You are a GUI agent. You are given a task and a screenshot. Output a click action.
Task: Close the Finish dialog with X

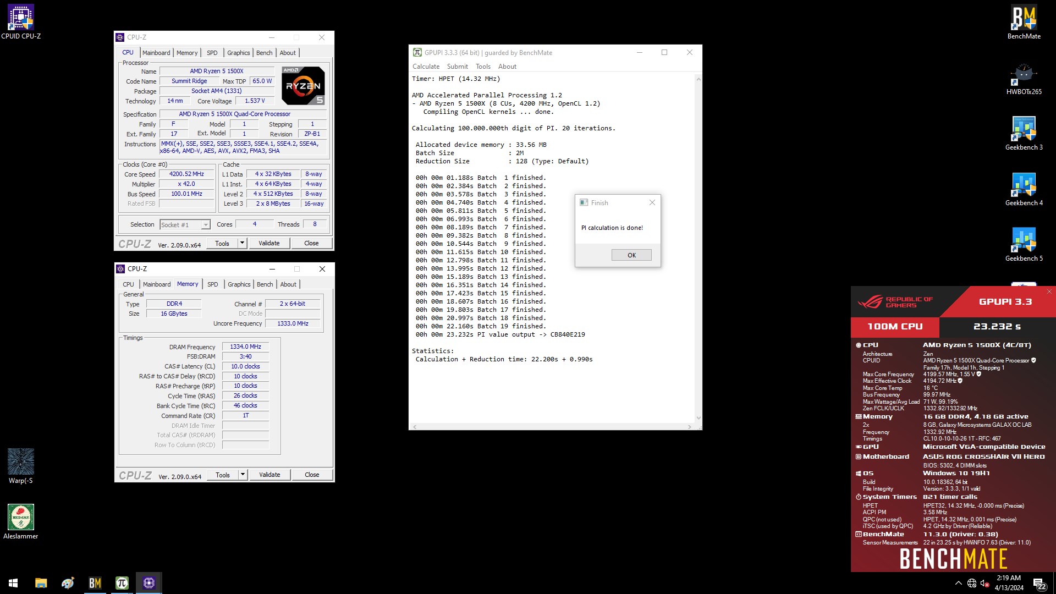click(652, 202)
